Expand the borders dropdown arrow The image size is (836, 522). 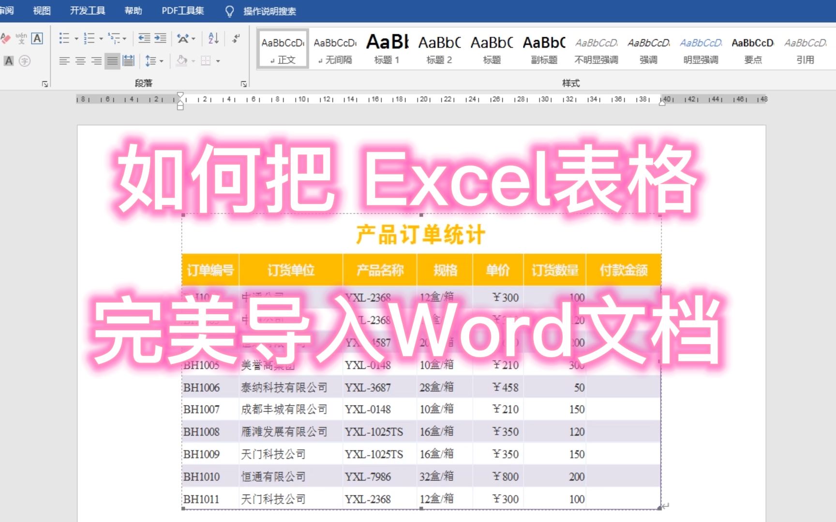click(x=218, y=61)
